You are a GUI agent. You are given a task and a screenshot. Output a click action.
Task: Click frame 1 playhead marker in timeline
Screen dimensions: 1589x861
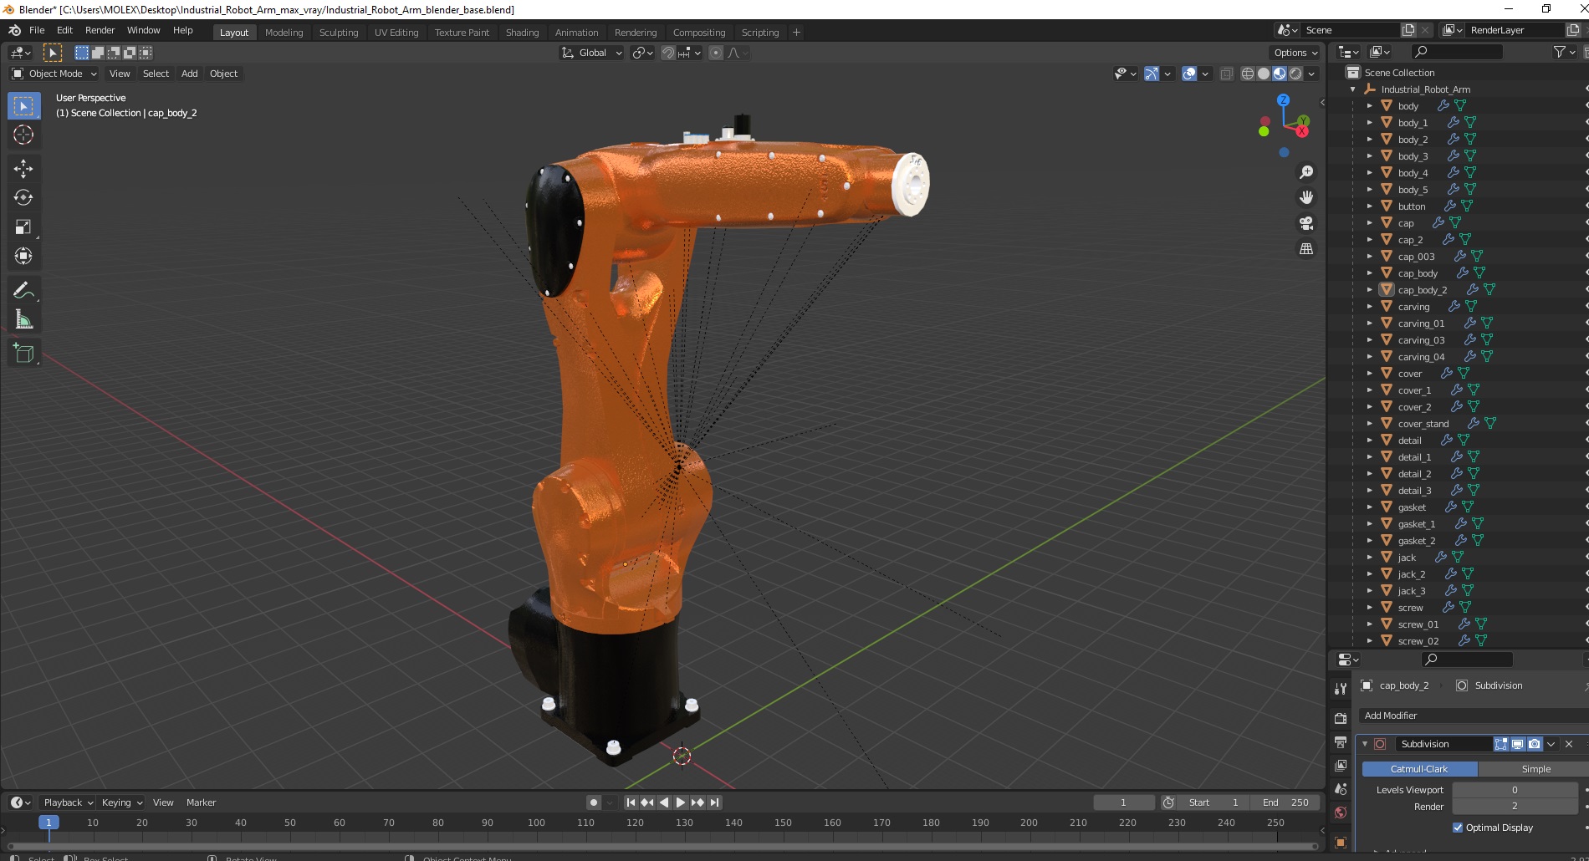click(x=49, y=823)
